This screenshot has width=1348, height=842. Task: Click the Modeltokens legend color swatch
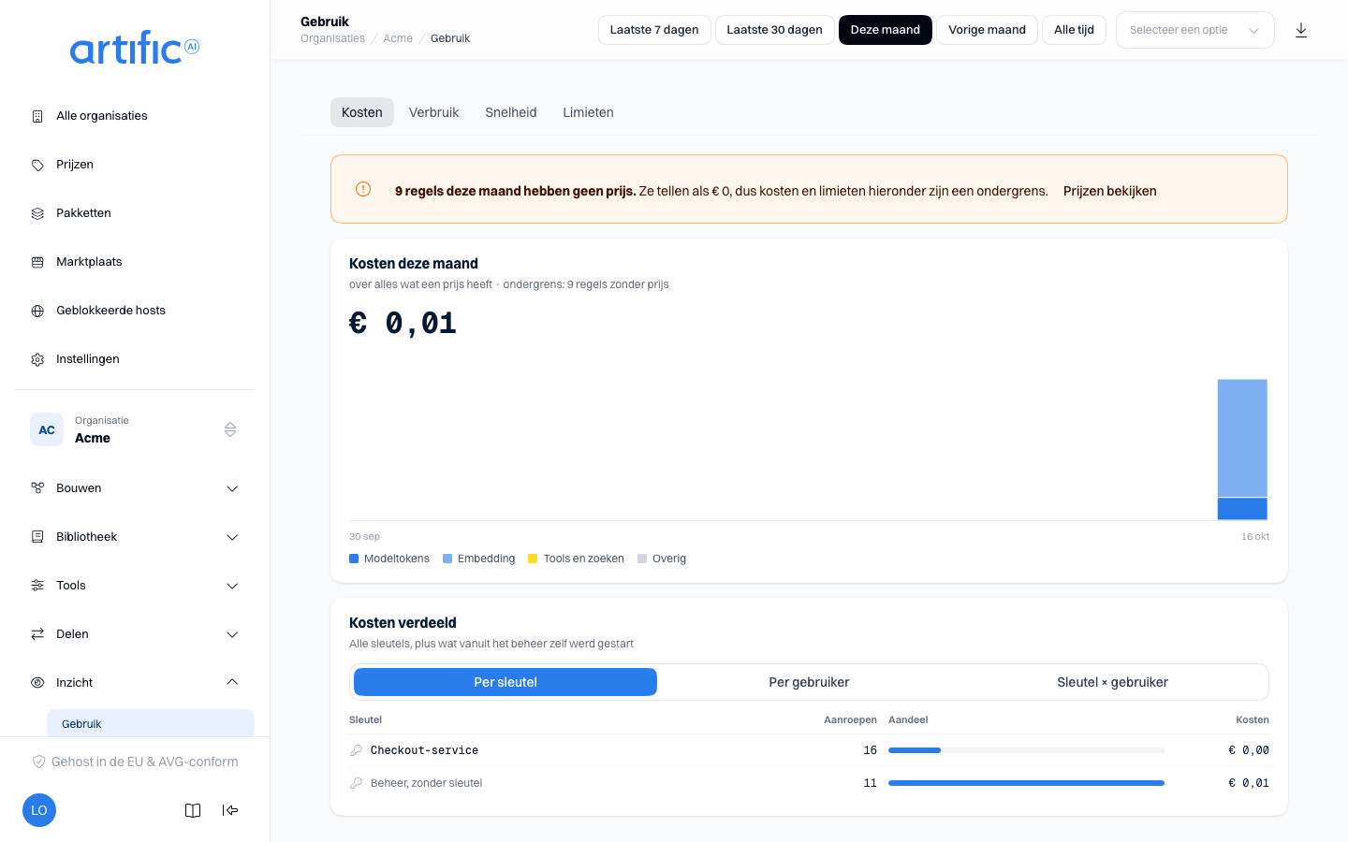coord(354,559)
